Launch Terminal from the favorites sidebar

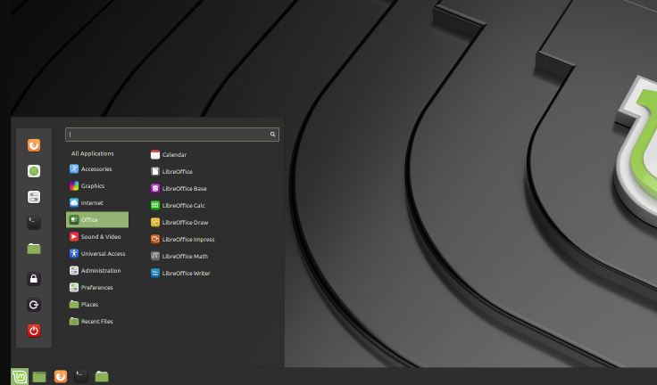tap(34, 223)
